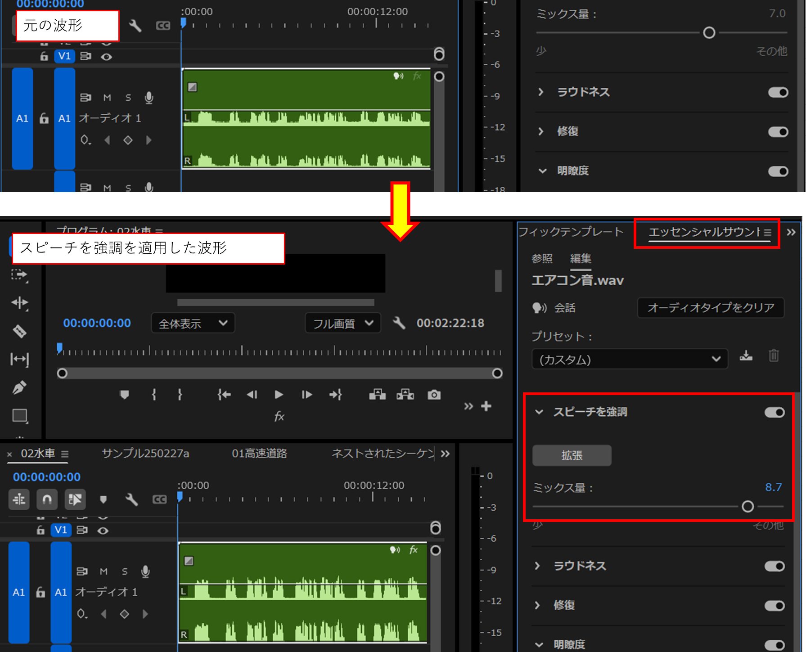Open the プリセット (カスタム) dropdown
Screen dimensions: 806x652
629,359
